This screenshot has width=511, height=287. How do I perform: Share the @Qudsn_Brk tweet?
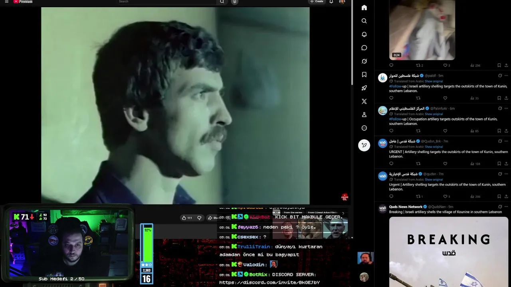[x=506, y=163]
